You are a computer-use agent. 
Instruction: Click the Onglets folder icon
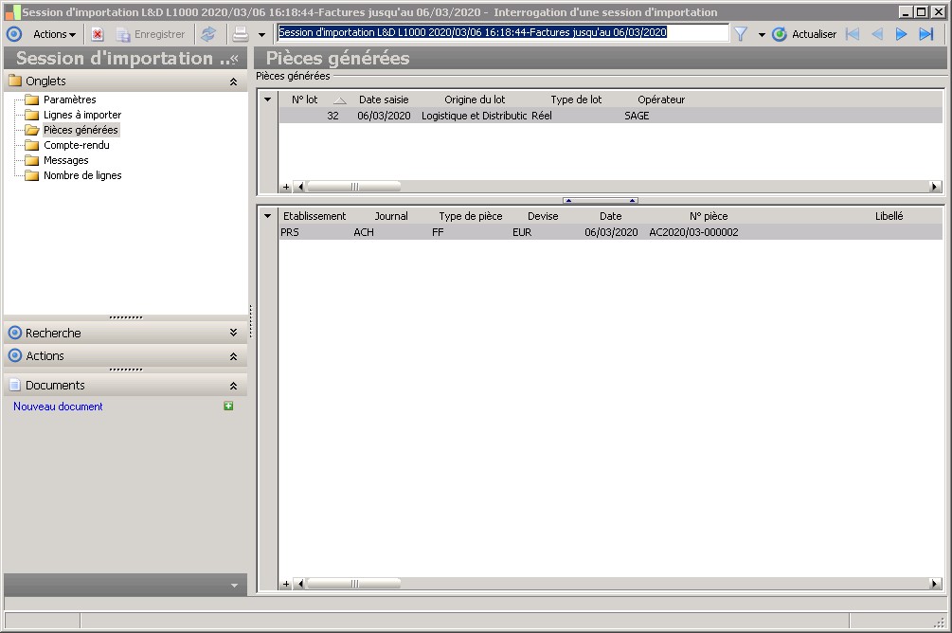[15, 81]
